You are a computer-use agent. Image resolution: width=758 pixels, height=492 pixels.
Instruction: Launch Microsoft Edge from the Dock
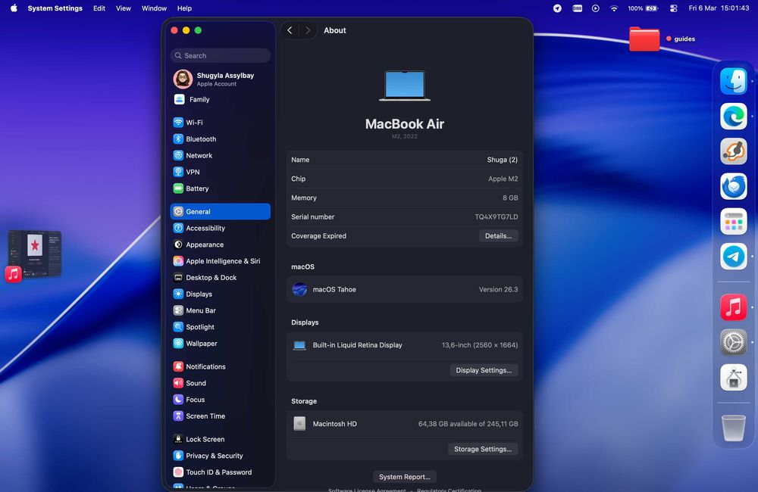(733, 117)
